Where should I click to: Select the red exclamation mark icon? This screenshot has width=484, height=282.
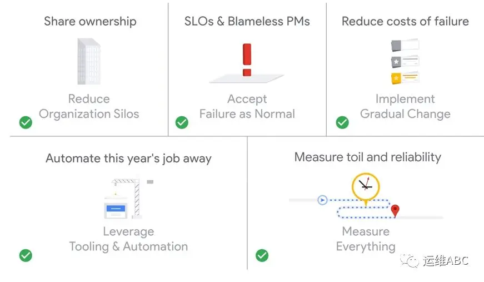click(247, 60)
